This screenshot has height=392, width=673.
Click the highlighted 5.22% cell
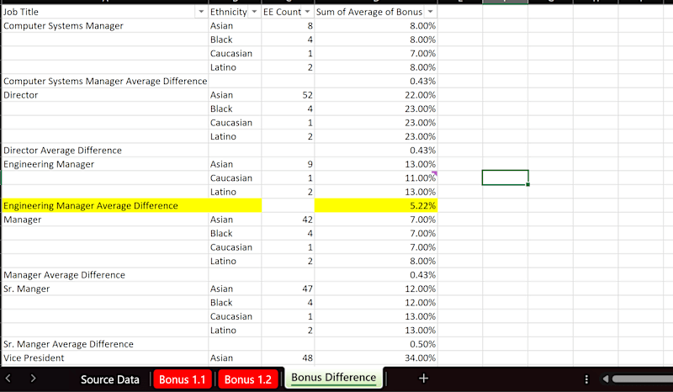tap(376, 205)
